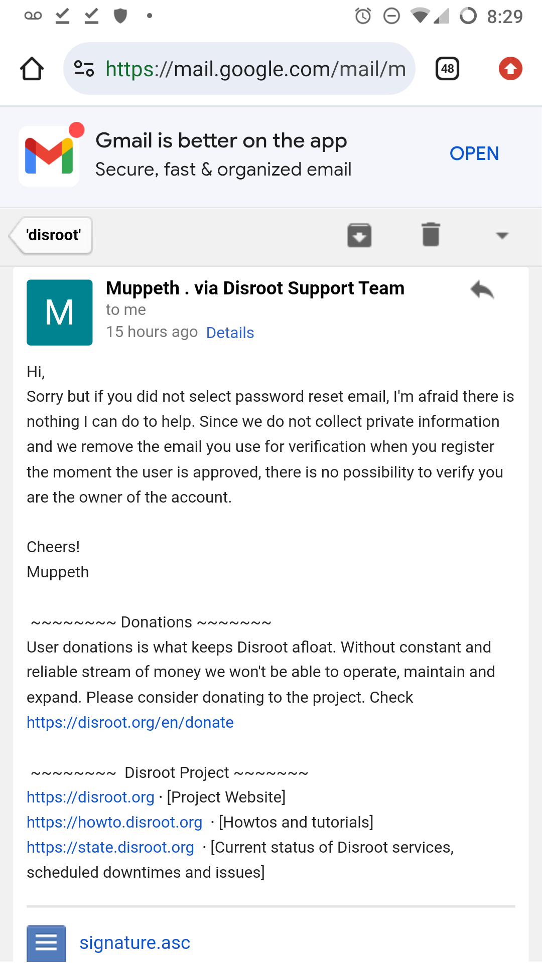This screenshot has width=542, height=963.
Task: Show message Details
Action: tap(230, 333)
